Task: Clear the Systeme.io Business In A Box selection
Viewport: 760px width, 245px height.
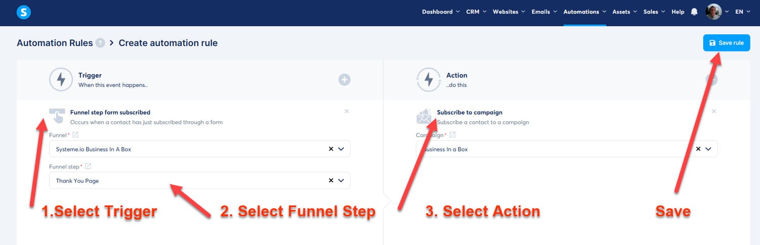Action: pyautogui.click(x=331, y=149)
